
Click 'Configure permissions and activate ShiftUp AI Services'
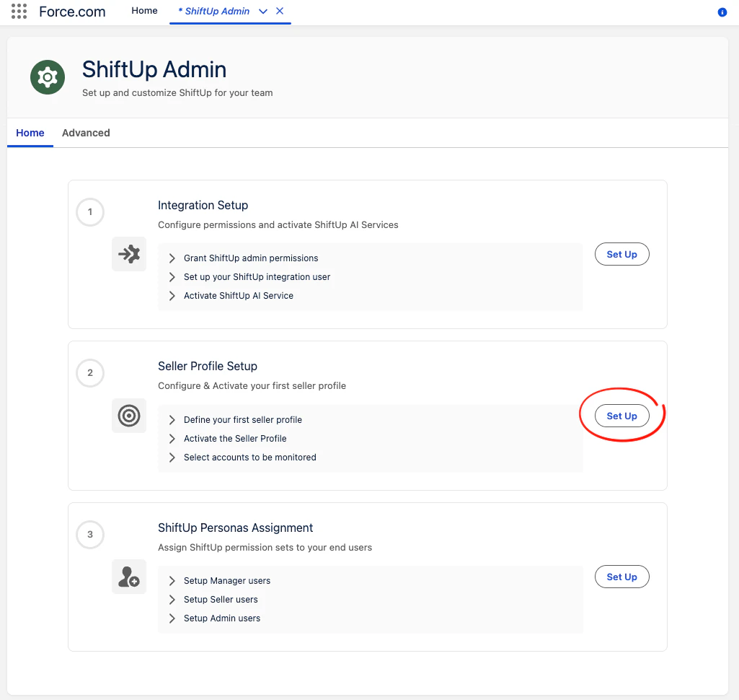pos(278,225)
